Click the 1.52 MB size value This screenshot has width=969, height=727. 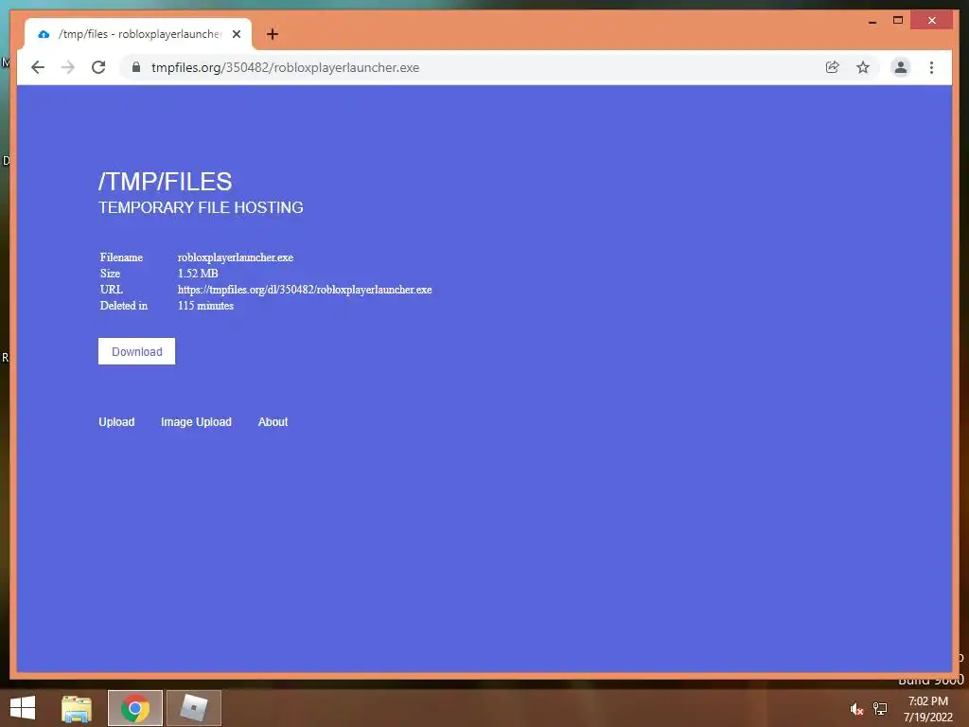coord(198,274)
